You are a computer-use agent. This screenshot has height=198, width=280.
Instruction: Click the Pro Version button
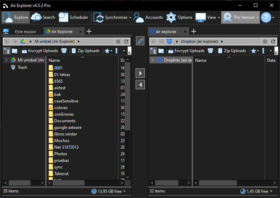coord(240,17)
